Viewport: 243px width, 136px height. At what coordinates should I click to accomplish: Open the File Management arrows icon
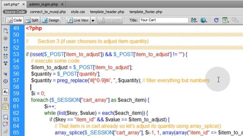click(194, 20)
